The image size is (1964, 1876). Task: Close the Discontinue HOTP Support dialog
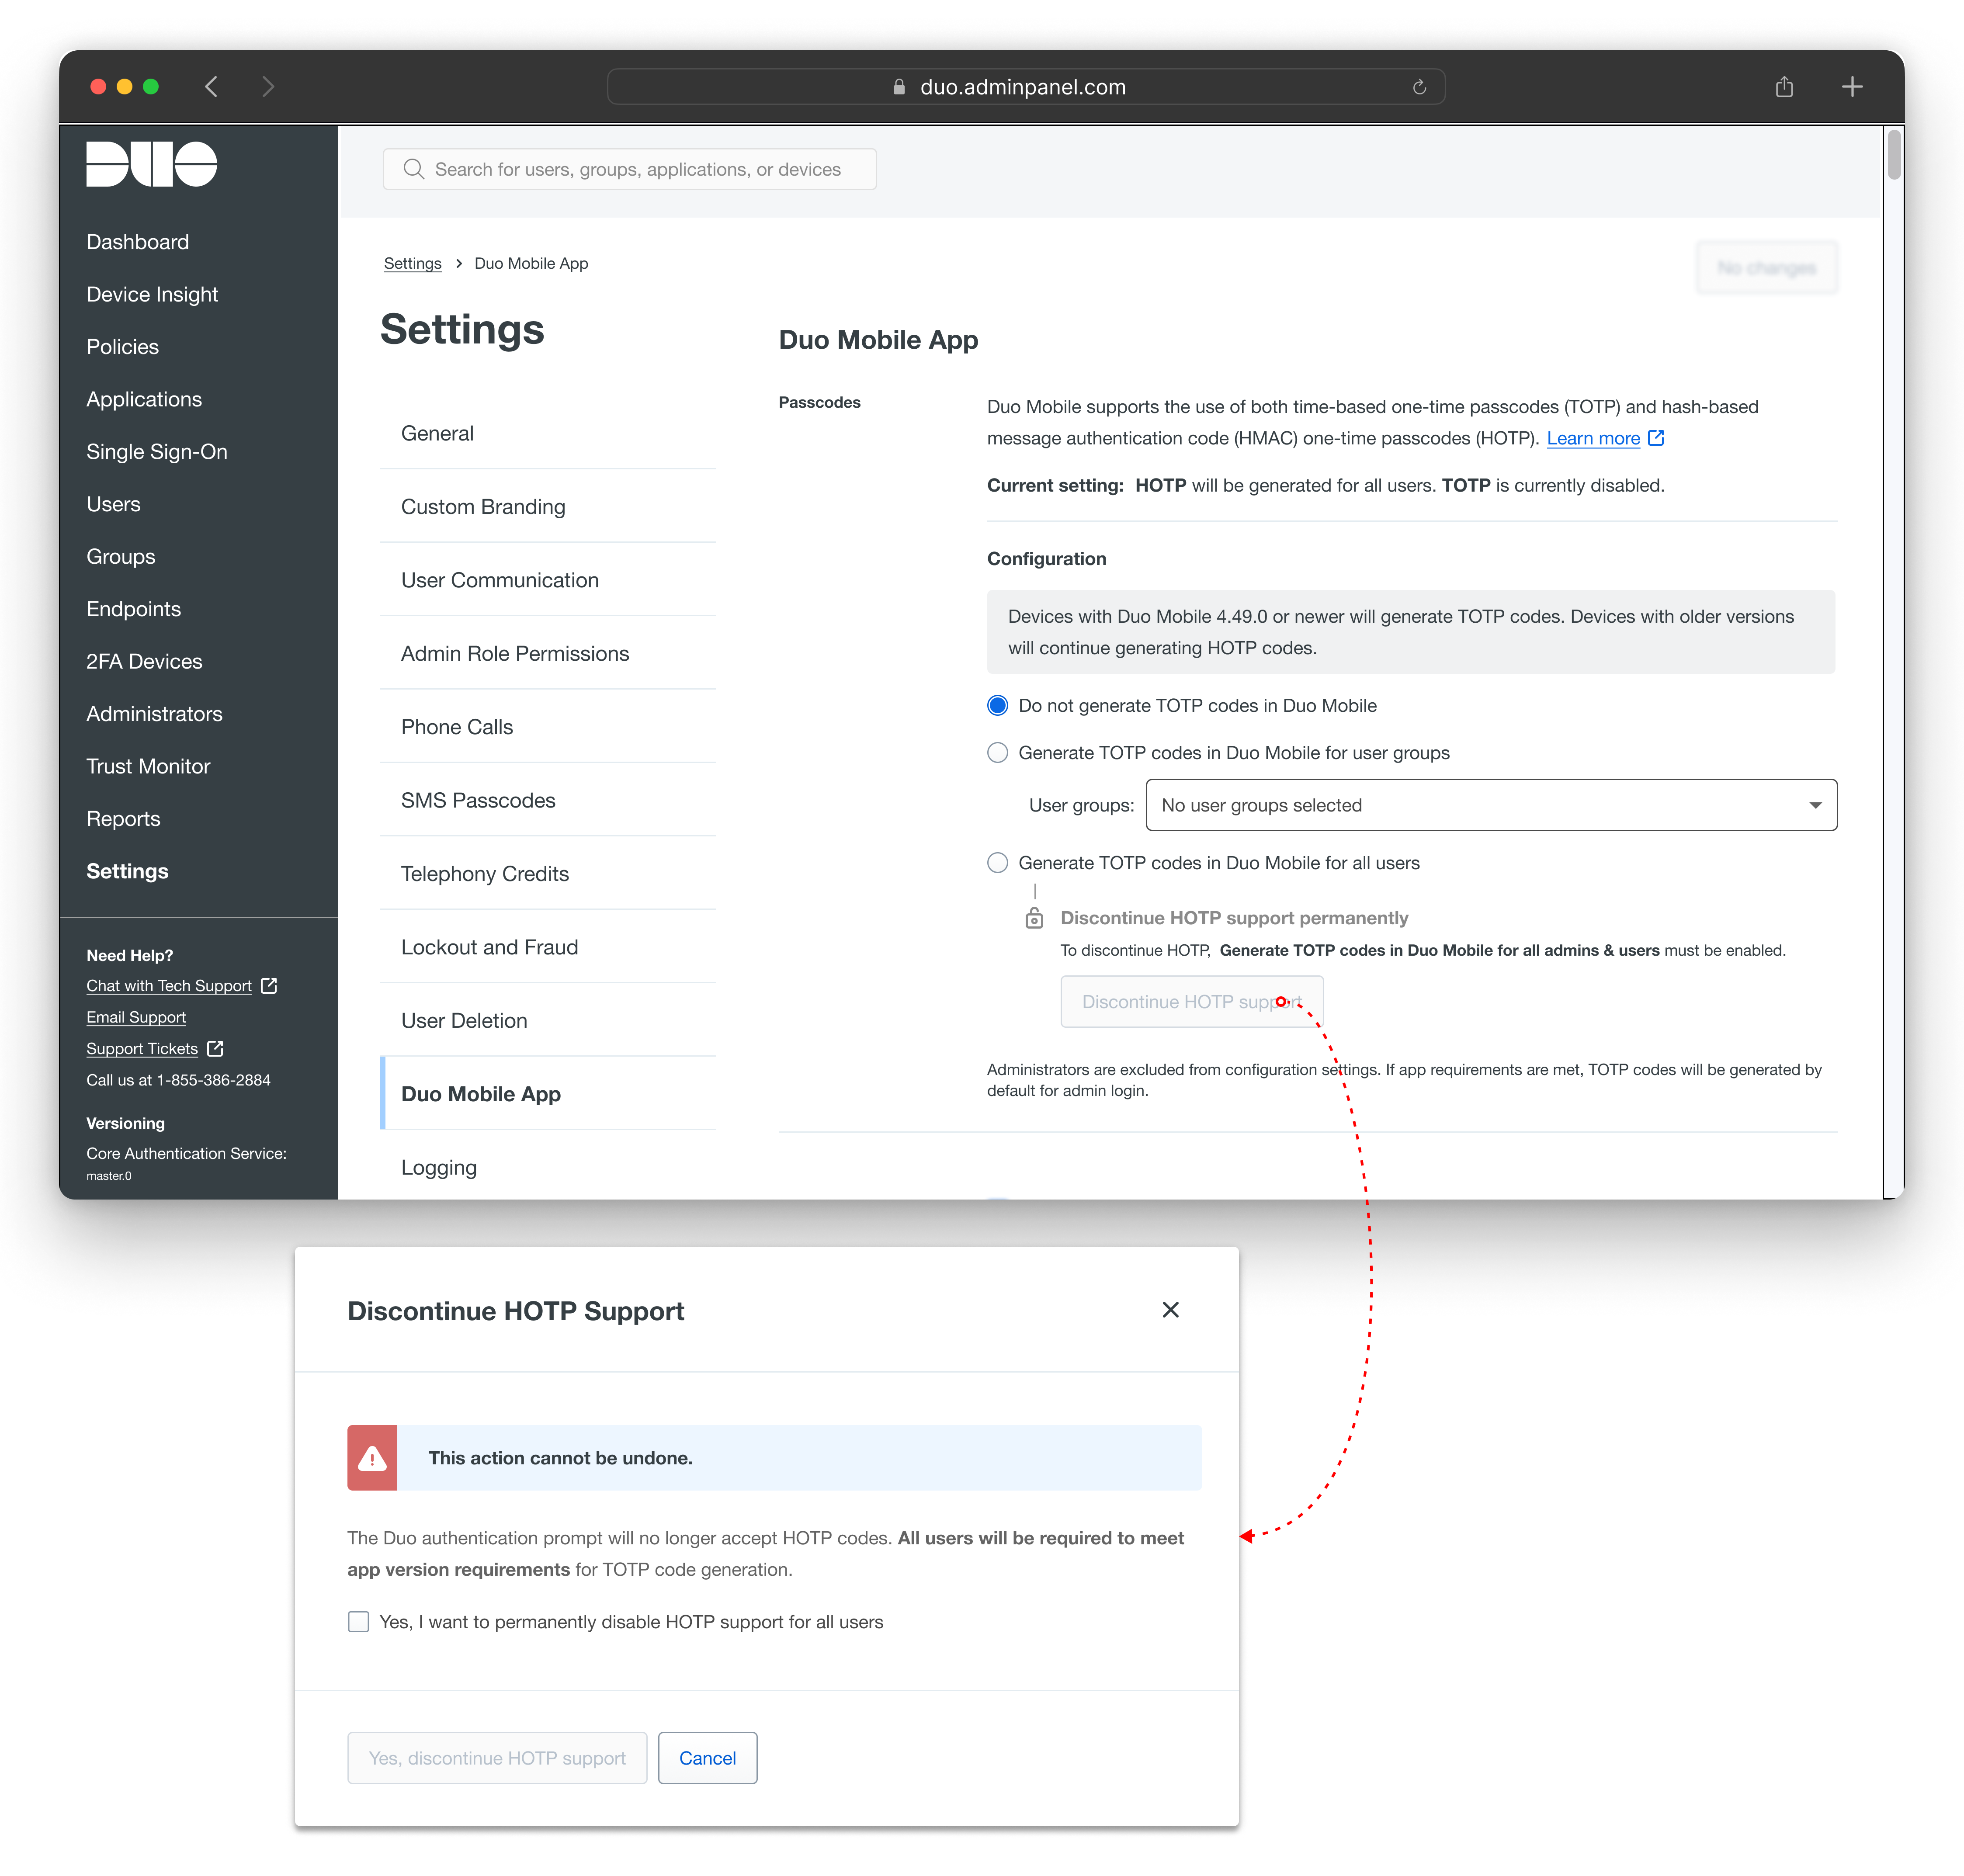[1170, 1310]
